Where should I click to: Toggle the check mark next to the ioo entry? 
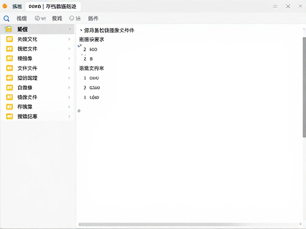coord(80,46)
